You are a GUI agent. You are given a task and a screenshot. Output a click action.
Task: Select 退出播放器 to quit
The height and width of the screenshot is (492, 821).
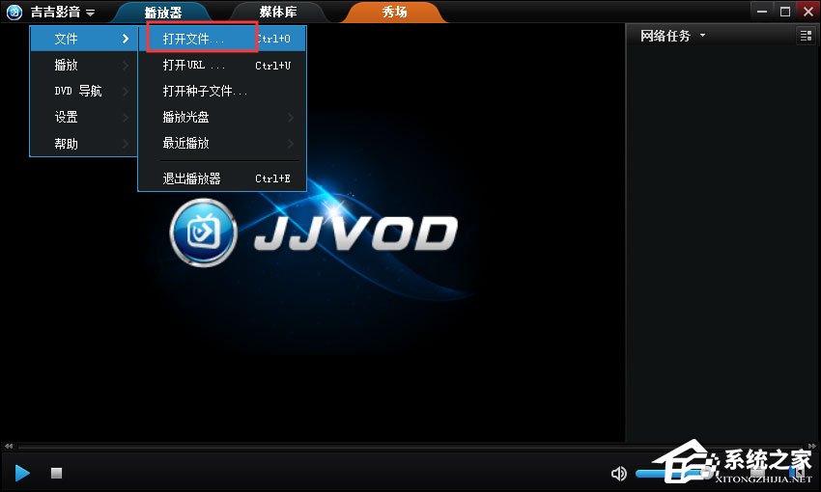(222, 178)
